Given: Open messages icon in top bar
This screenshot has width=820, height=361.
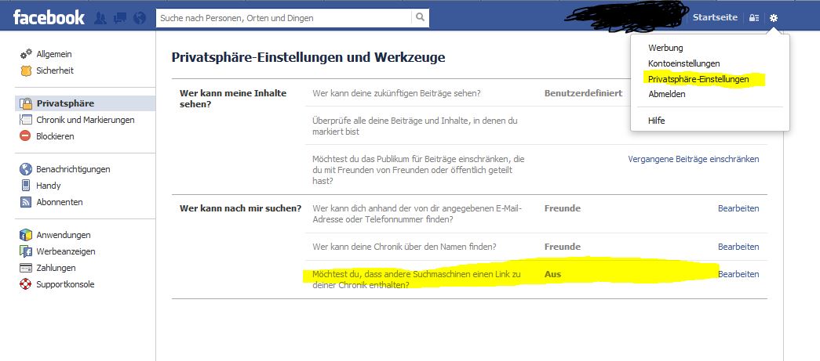Looking at the screenshot, I should 120,18.
